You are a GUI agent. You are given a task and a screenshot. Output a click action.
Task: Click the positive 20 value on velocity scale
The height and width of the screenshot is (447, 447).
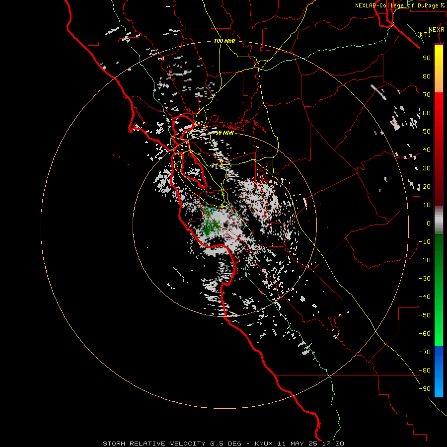point(427,186)
